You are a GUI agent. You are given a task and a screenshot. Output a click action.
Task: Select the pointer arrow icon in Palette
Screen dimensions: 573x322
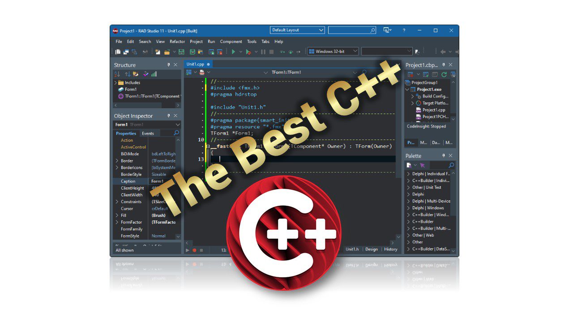422,165
